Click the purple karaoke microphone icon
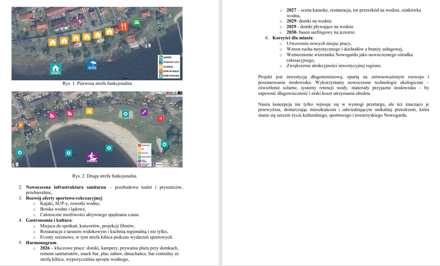Viewport: 440px width, 266px height. pos(144,113)
